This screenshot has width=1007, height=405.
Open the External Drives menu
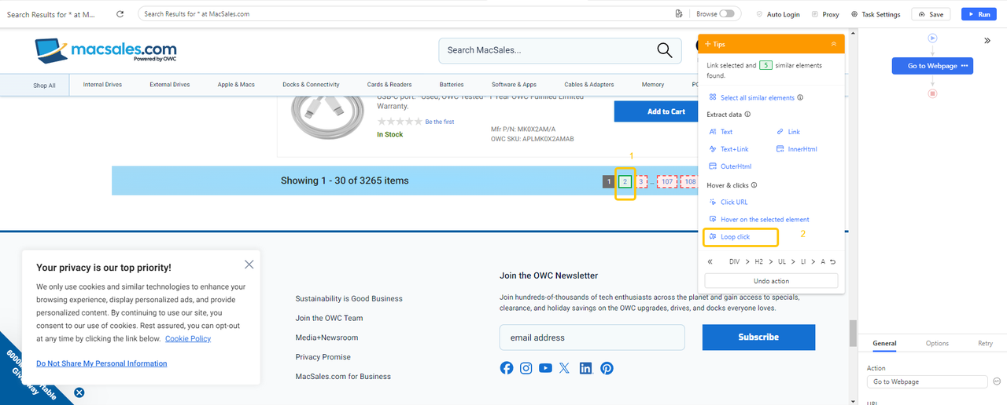(170, 85)
